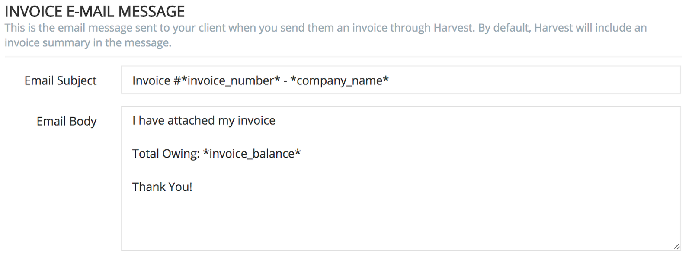Click the word "Invoice" starting the subject
The height and width of the screenshot is (264, 692).
pos(151,80)
